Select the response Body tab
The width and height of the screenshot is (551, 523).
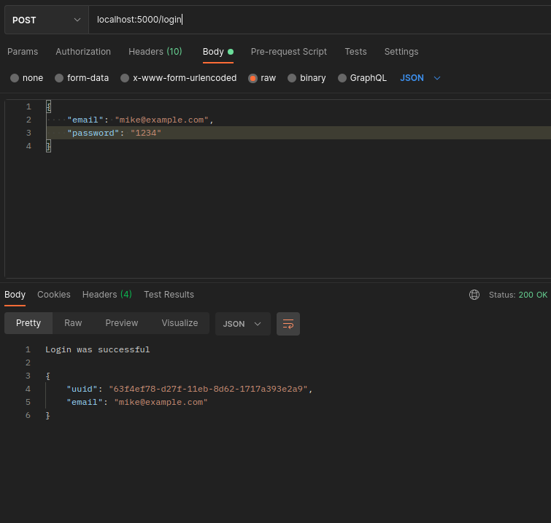(15, 295)
